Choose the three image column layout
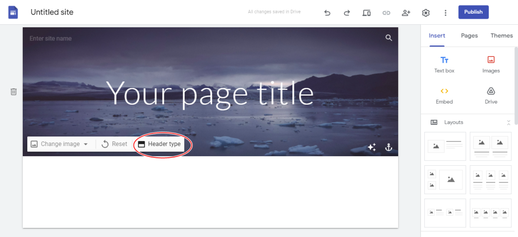 click(x=491, y=179)
